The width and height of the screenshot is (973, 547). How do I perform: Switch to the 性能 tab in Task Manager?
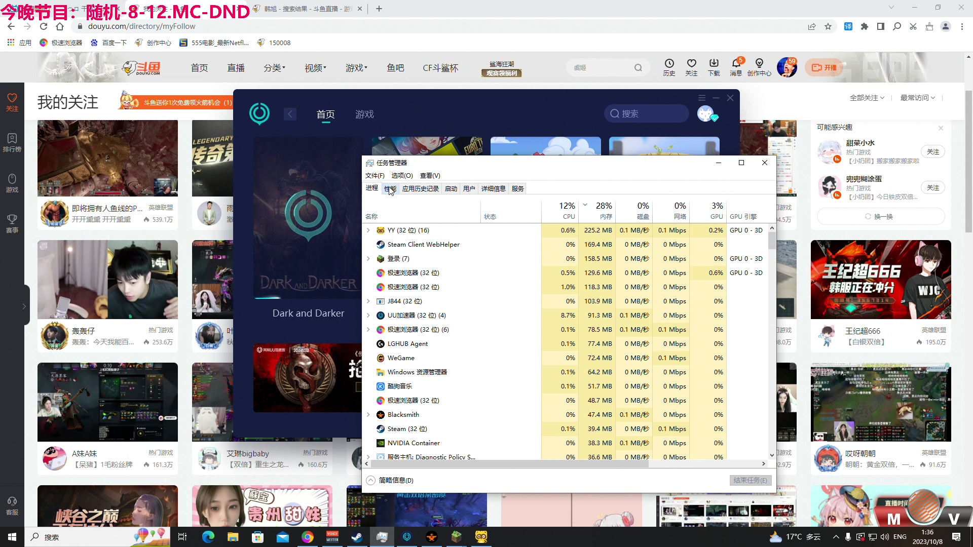tap(390, 188)
